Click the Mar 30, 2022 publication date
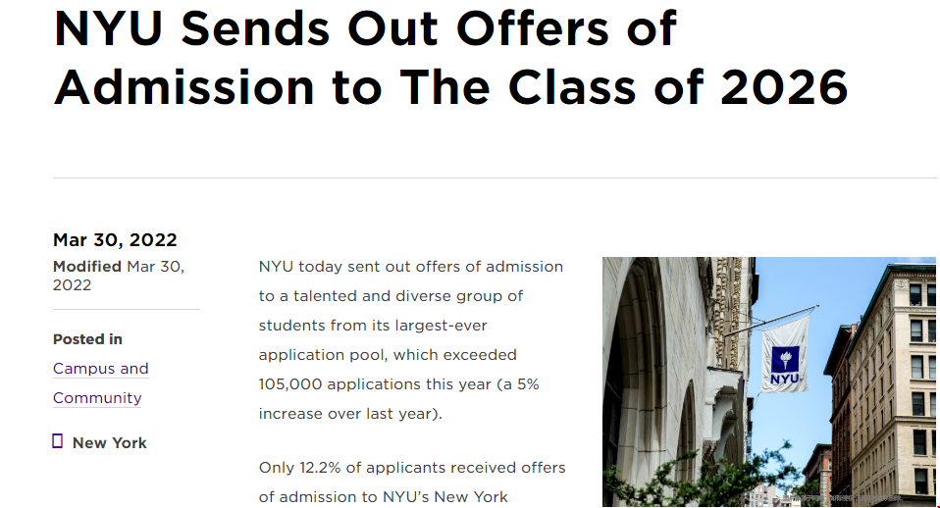 (115, 239)
